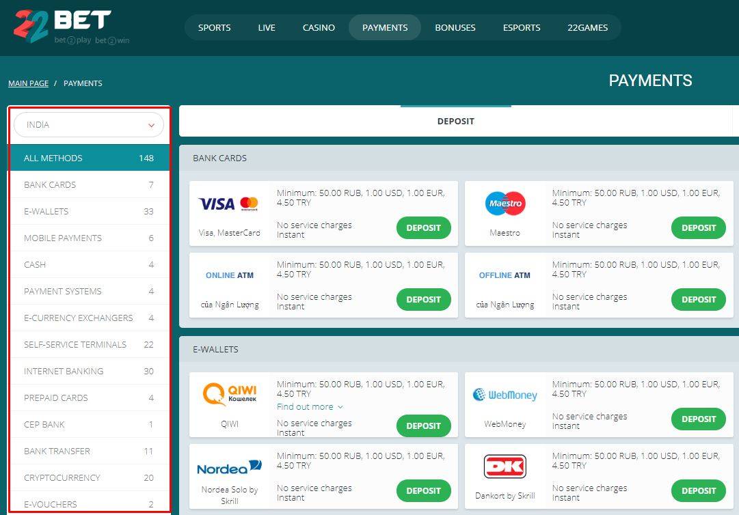
Task: Filter by Mobile Payments category
Action: 89,238
